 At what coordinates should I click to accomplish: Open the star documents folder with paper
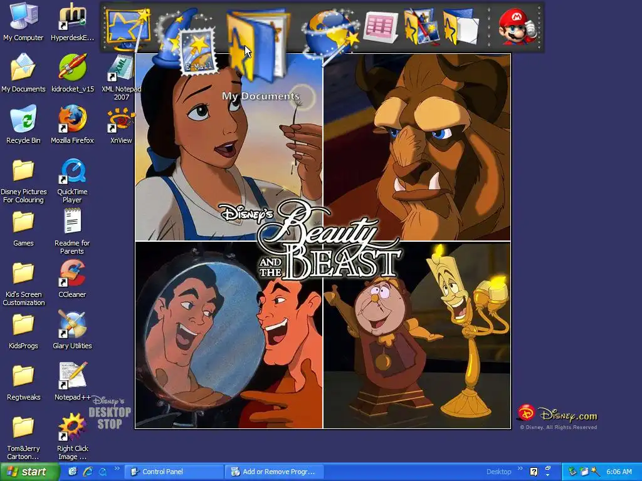[461, 27]
